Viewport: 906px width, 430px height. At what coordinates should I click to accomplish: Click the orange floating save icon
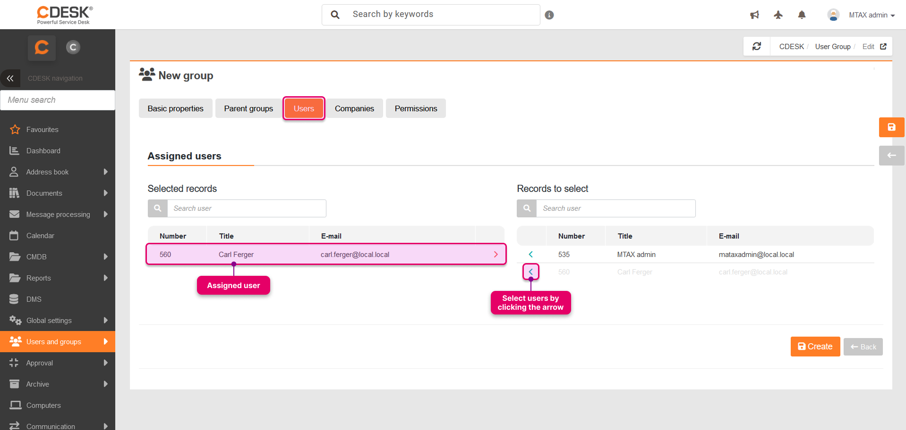click(x=891, y=127)
